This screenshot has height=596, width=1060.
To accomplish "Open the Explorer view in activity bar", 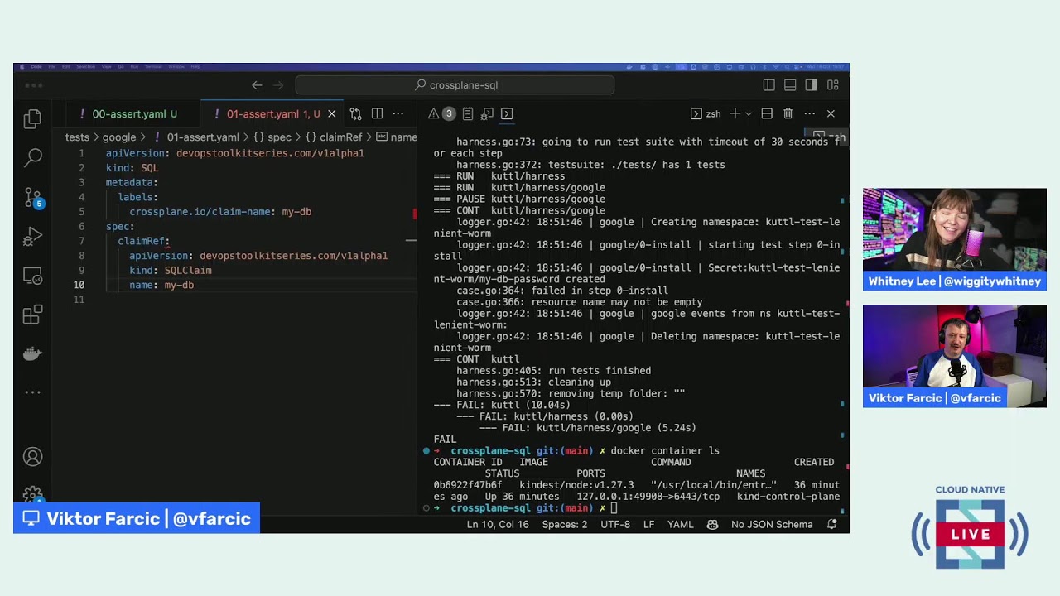I will pyautogui.click(x=32, y=119).
